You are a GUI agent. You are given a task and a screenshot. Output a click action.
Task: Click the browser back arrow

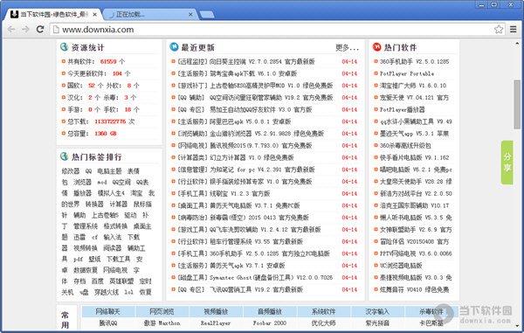point(11,30)
